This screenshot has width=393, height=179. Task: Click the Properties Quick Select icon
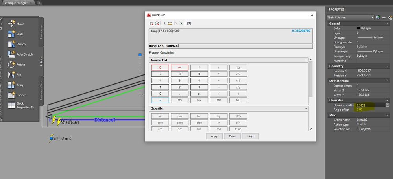(390, 18)
